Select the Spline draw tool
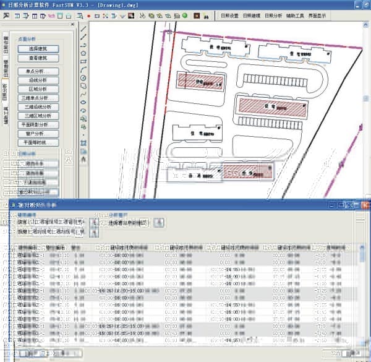 (x=83, y=94)
